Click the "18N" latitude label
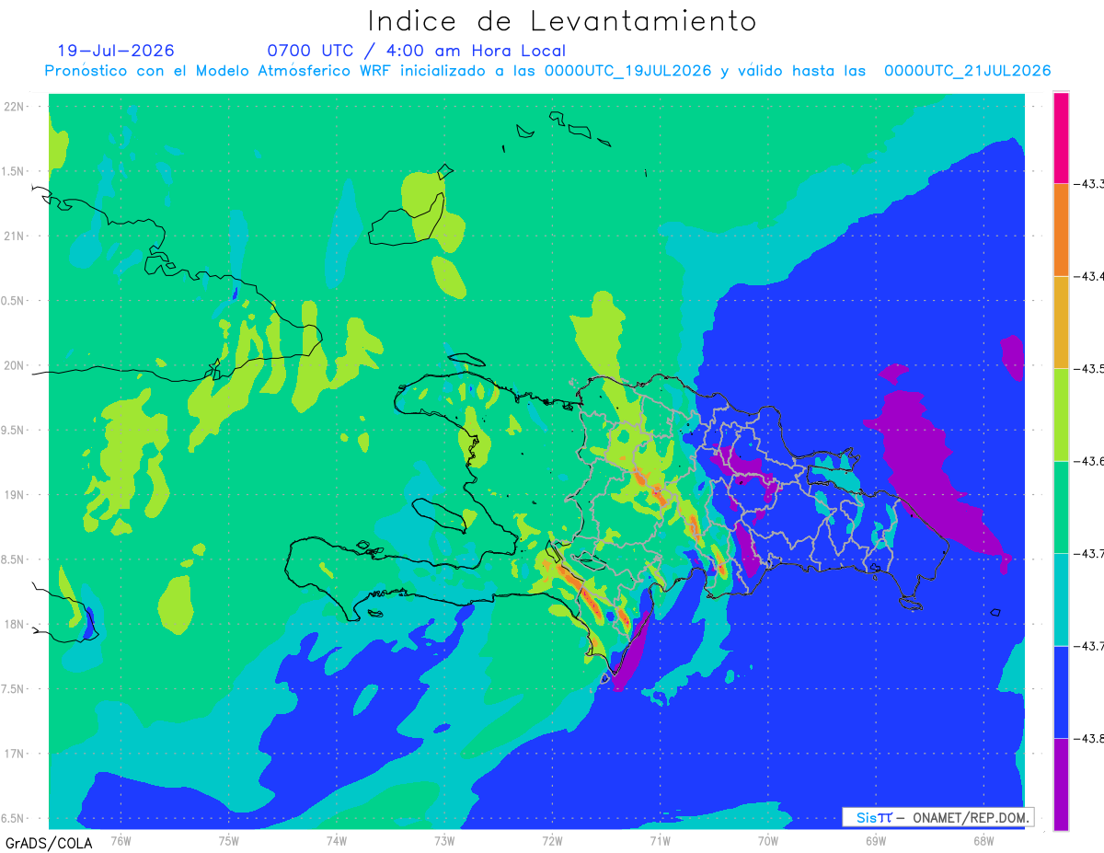 click(x=15, y=625)
